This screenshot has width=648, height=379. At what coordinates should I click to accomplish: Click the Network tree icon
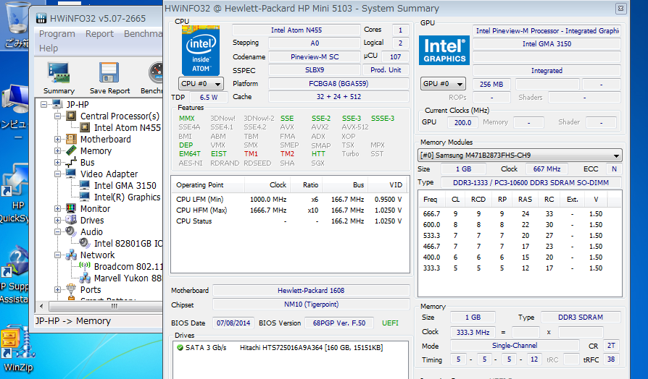[x=71, y=255]
